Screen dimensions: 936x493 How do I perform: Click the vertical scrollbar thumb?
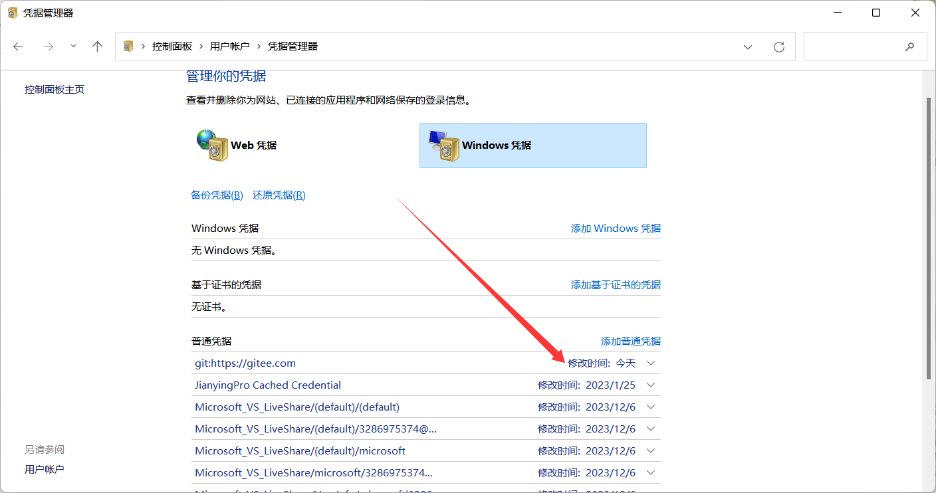pyautogui.click(x=929, y=238)
